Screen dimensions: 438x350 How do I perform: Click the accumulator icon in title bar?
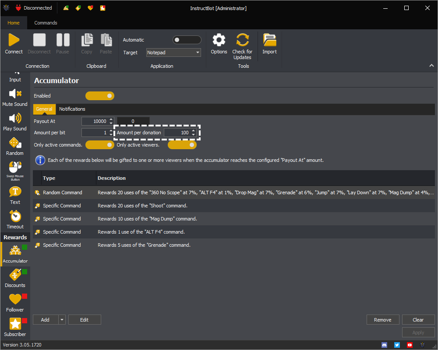click(x=66, y=8)
